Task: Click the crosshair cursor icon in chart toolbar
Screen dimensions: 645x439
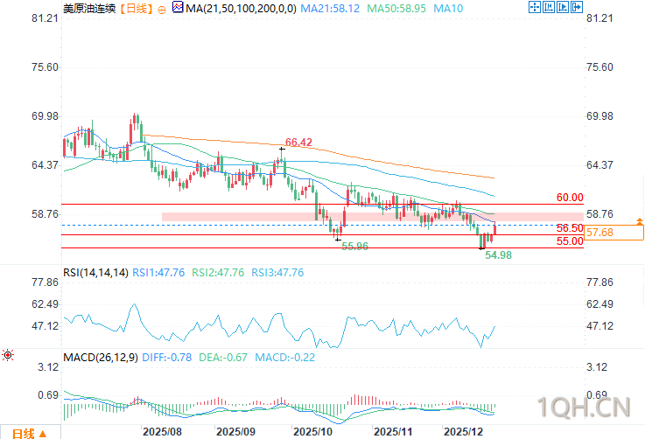Action: point(535,7)
